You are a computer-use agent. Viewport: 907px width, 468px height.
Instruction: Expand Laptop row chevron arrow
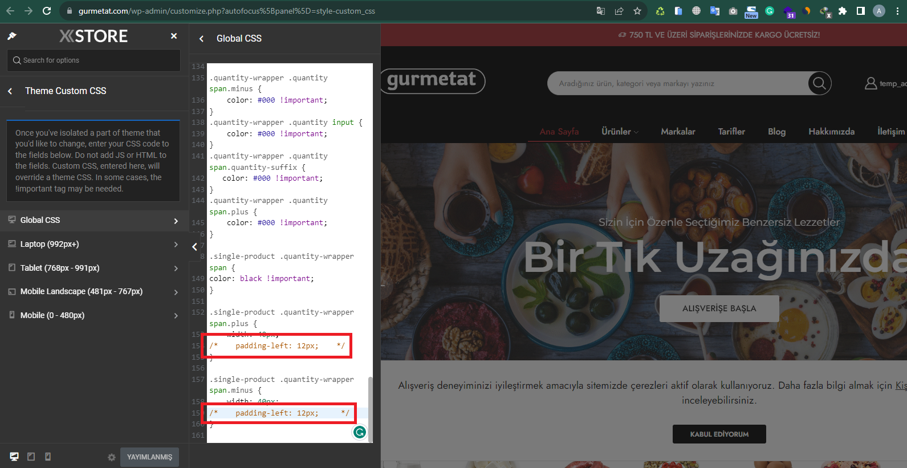point(176,245)
